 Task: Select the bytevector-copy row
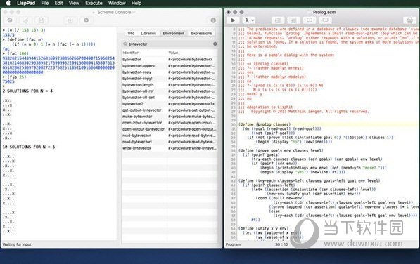[170, 72]
